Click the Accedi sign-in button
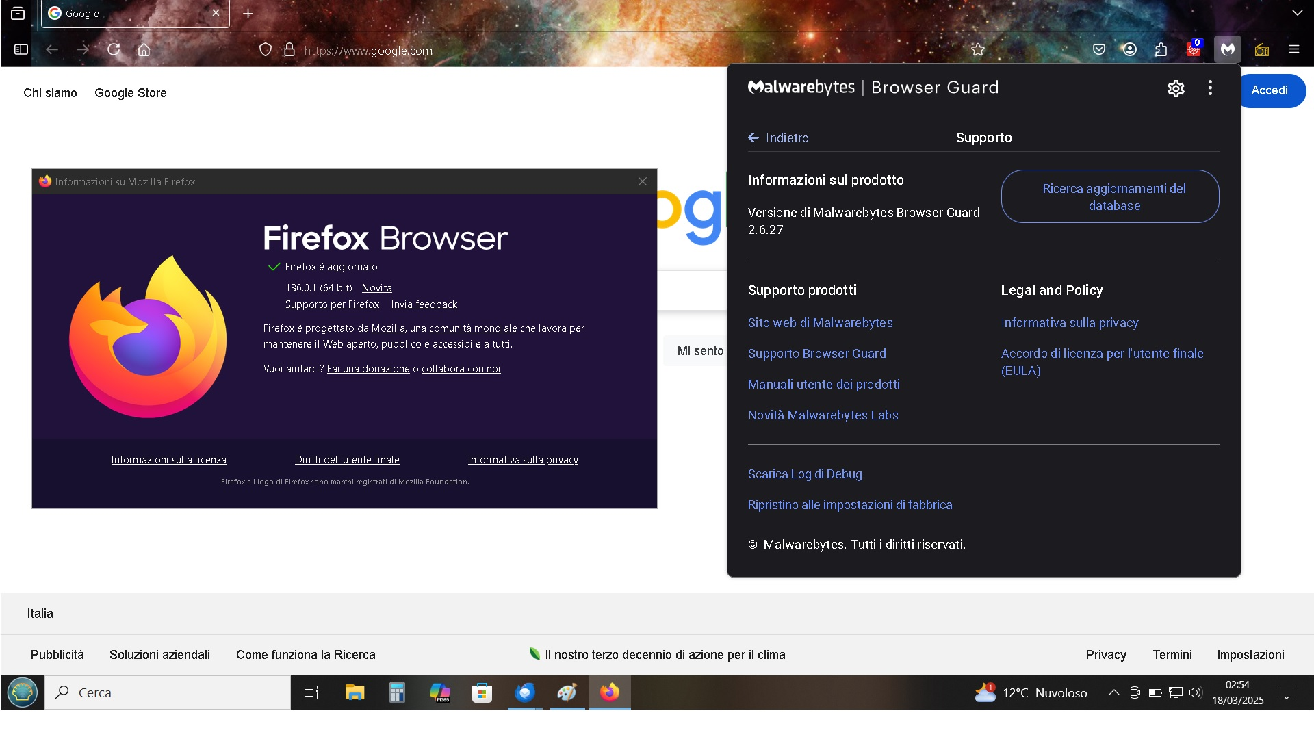 1272,90
